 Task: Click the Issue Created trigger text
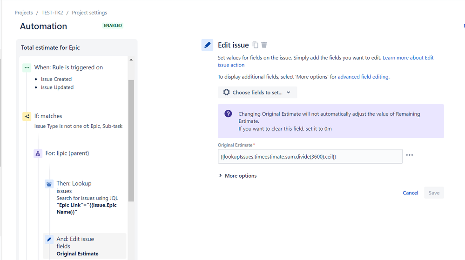(56, 79)
